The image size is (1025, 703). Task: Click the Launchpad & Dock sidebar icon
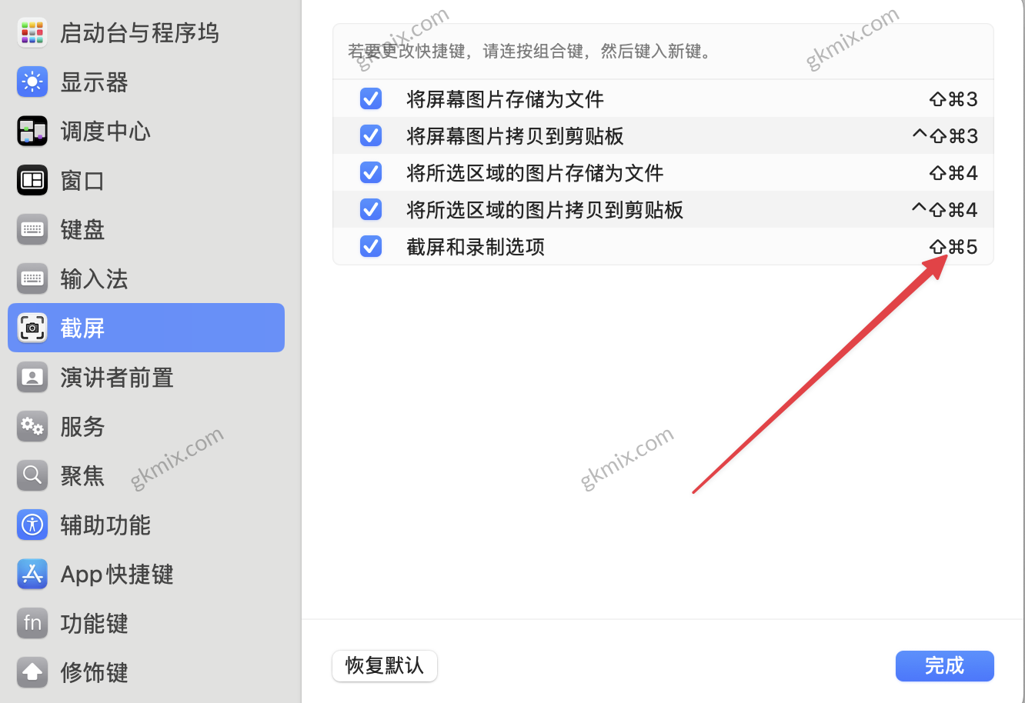32,33
